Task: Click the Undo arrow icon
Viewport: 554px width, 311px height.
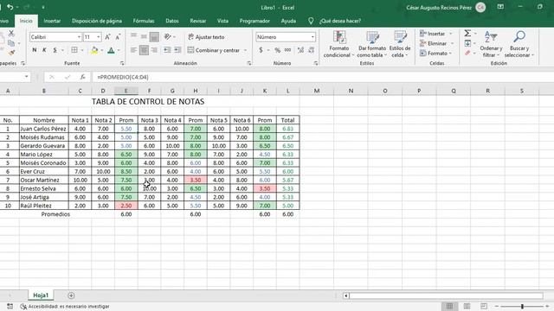Action: (x=10, y=7)
